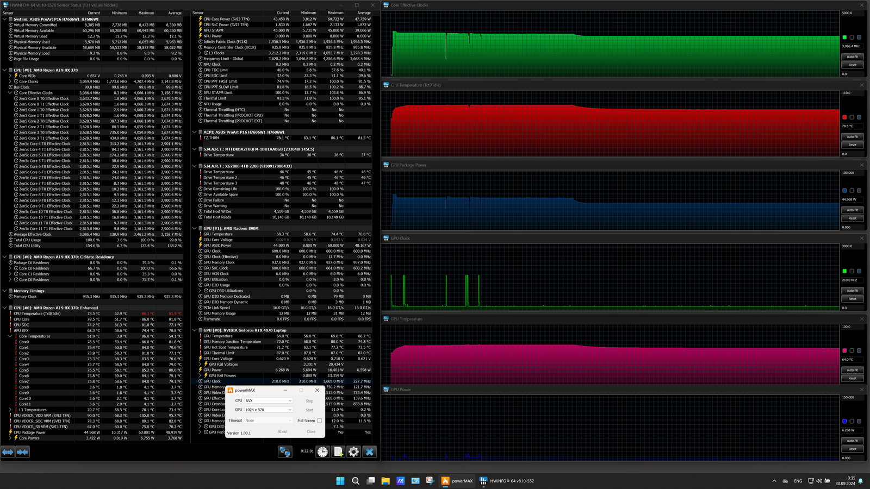Collapse the Memory Timings group
This screenshot has height=489, width=870.
click(4, 291)
